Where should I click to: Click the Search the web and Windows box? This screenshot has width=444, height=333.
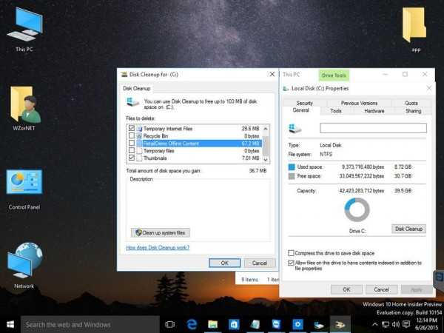[90, 325]
